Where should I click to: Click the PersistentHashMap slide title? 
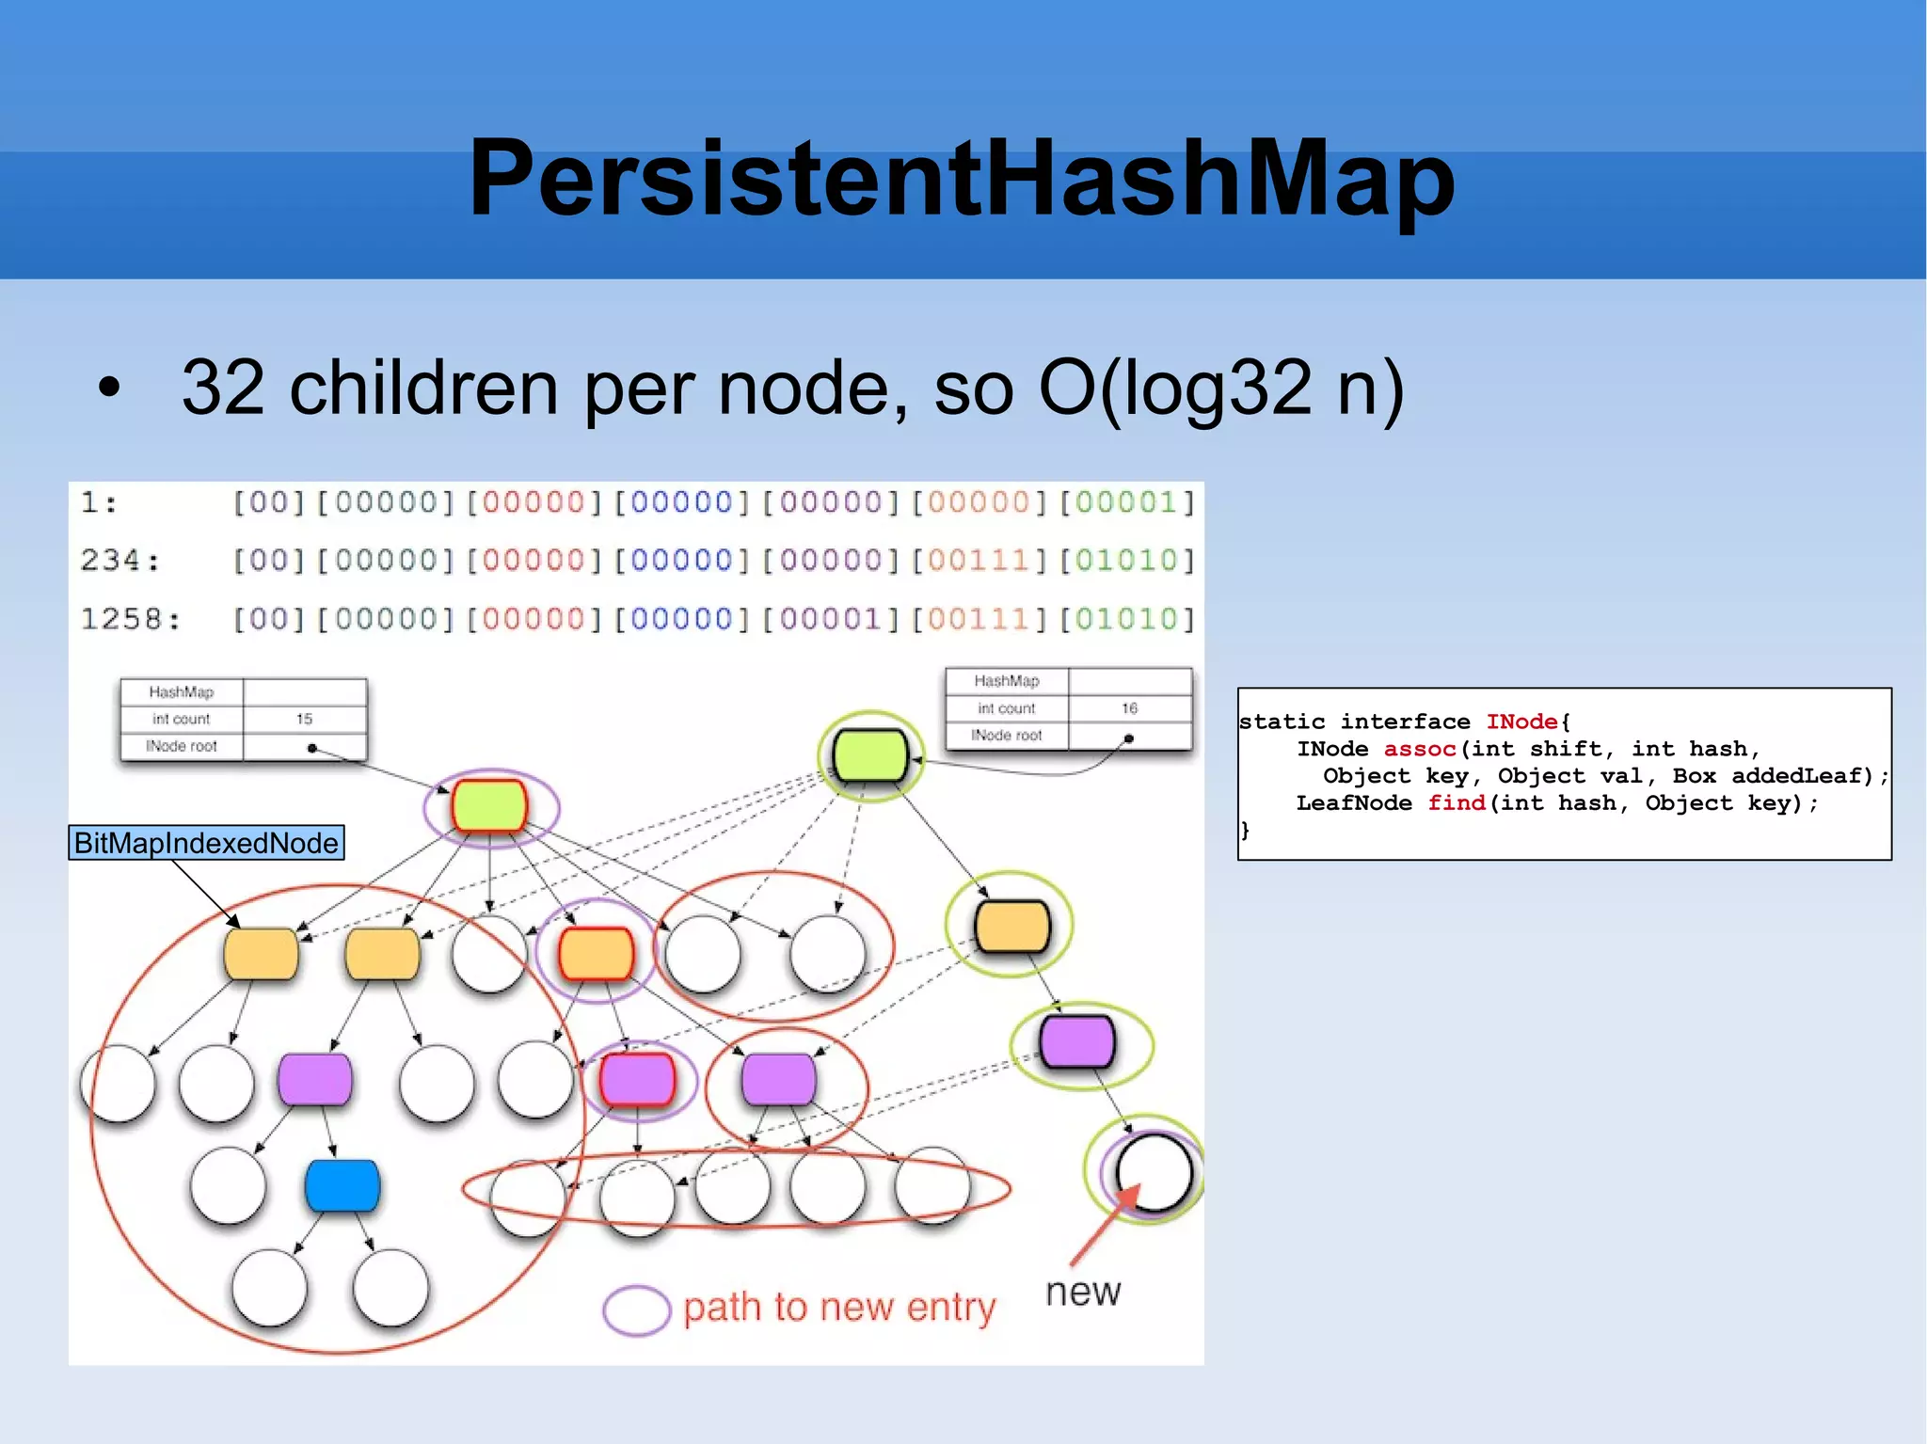pyautogui.click(x=962, y=179)
